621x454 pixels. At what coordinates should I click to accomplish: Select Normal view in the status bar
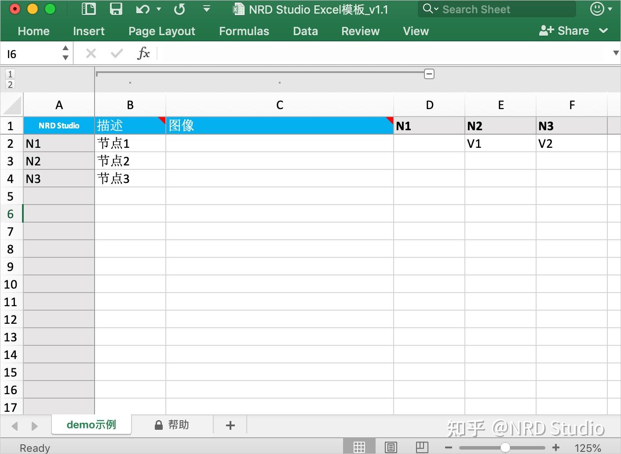(359, 447)
